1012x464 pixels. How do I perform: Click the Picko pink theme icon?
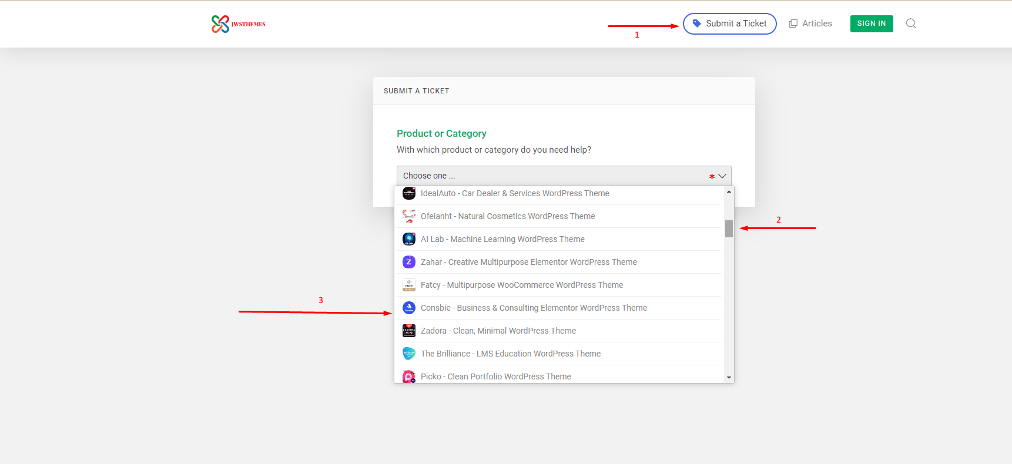[x=409, y=376]
